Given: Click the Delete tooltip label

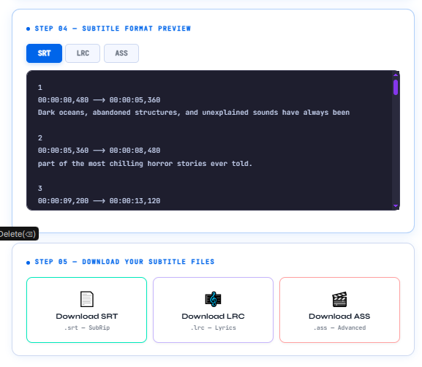Looking at the screenshot, I should (x=18, y=234).
